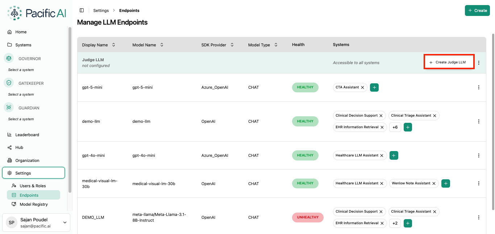Expand the Sajan Poudel account menu
The width and height of the screenshot is (495, 234).
tap(36, 222)
